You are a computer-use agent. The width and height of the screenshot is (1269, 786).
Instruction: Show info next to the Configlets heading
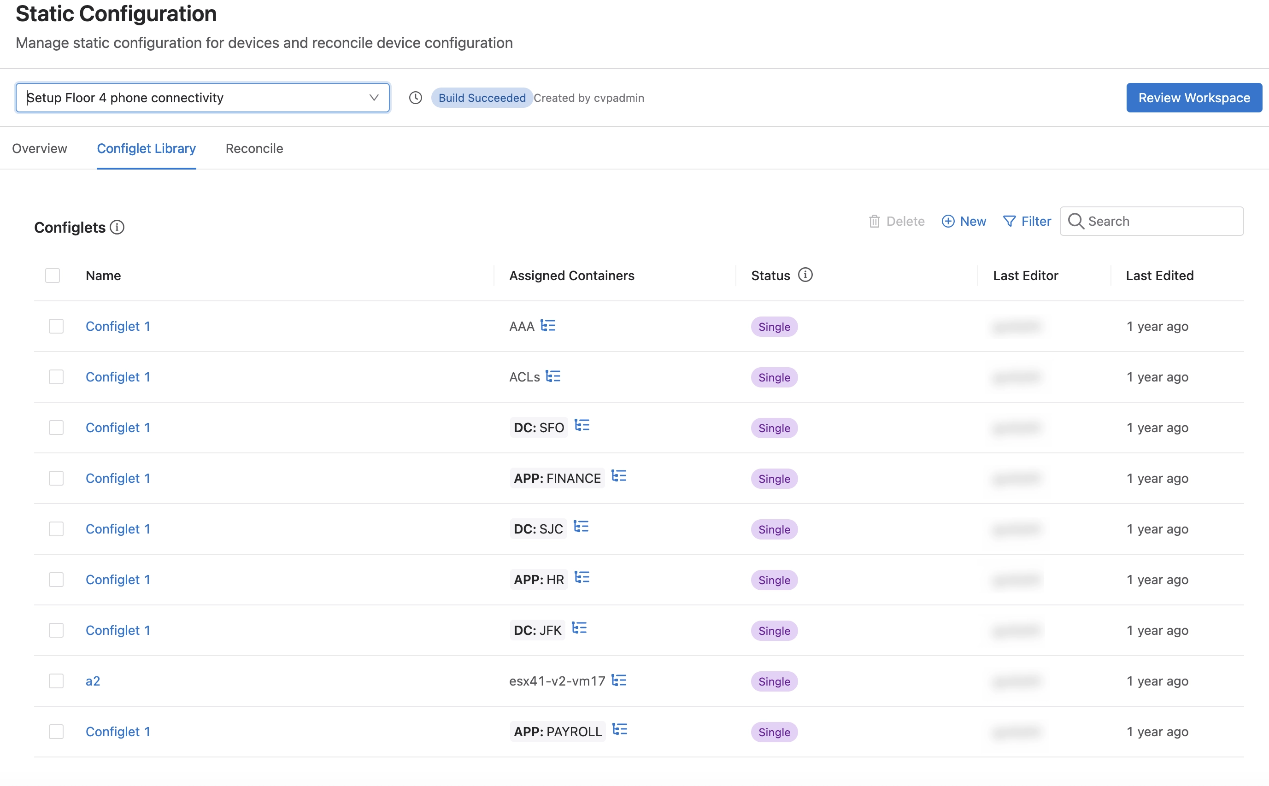coord(117,227)
